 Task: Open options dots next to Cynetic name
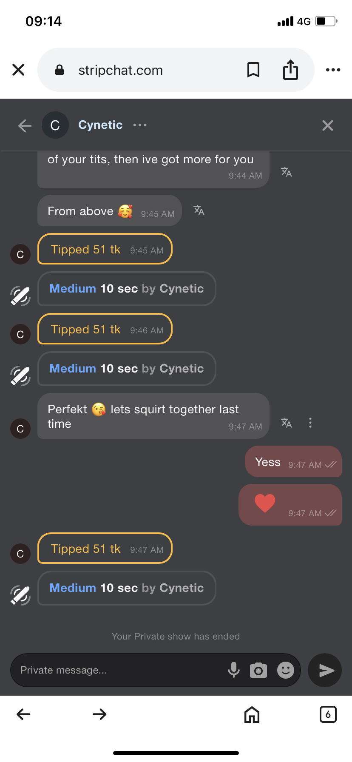[140, 125]
